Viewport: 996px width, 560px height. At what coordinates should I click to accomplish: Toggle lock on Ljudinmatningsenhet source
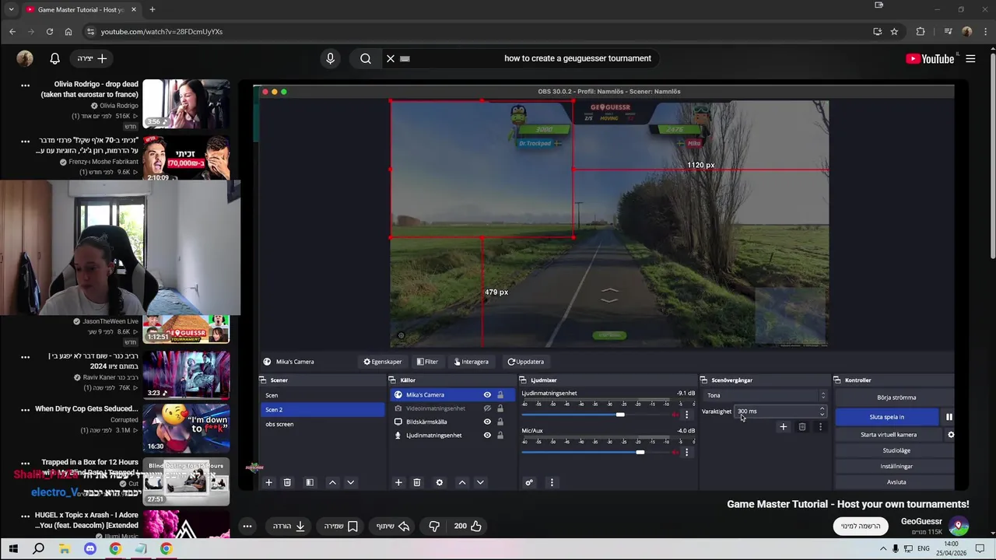coord(500,435)
